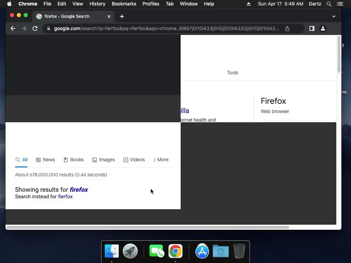This screenshot has height=263, width=351.
Task: Go back to the previous page
Action: pos(13,28)
